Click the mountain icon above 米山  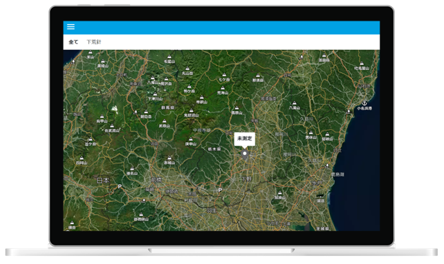click(x=90, y=52)
